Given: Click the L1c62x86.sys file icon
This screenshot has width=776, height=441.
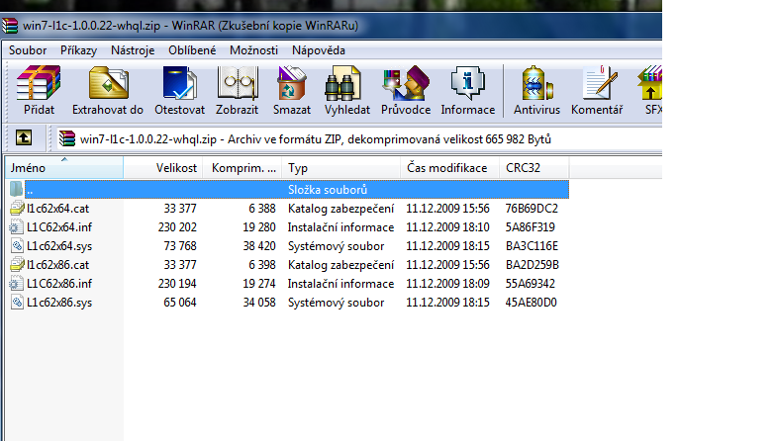Looking at the screenshot, I should point(17,303).
